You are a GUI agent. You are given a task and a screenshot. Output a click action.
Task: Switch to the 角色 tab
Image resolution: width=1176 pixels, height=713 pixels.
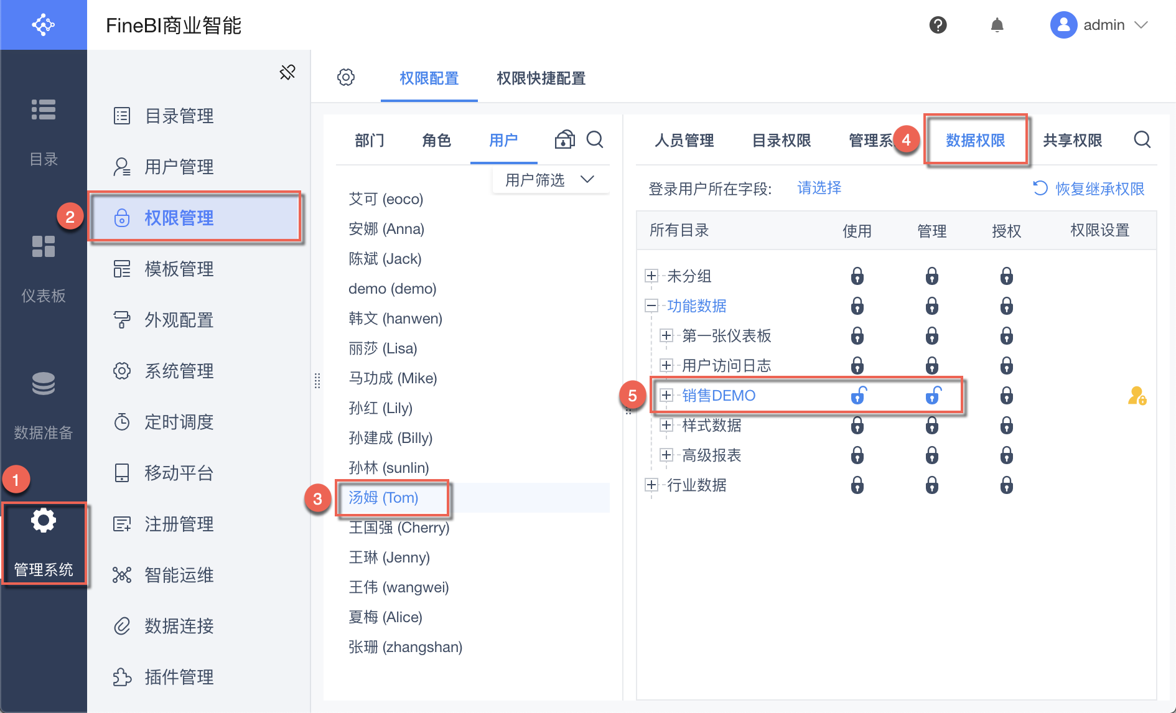(x=436, y=141)
